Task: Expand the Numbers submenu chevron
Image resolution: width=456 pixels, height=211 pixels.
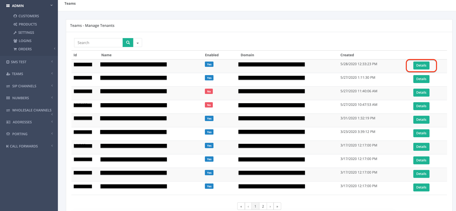Action: 52,98
